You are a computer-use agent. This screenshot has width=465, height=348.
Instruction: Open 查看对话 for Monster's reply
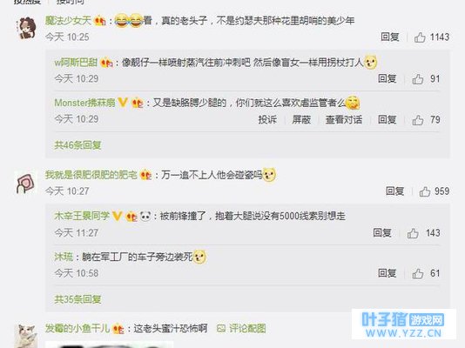(344, 120)
